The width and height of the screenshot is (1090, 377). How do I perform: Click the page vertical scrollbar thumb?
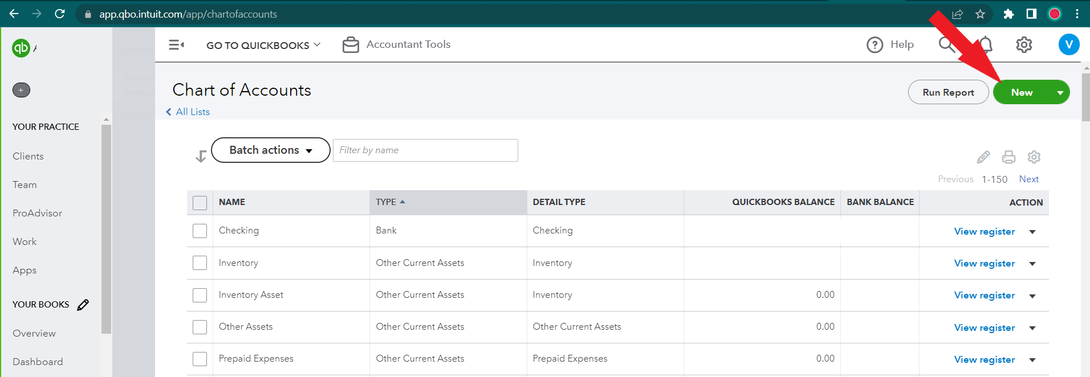[x=1085, y=97]
